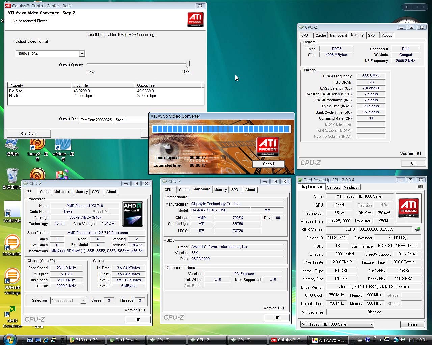Switch to Catalyst taskbar button

click(288, 340)
